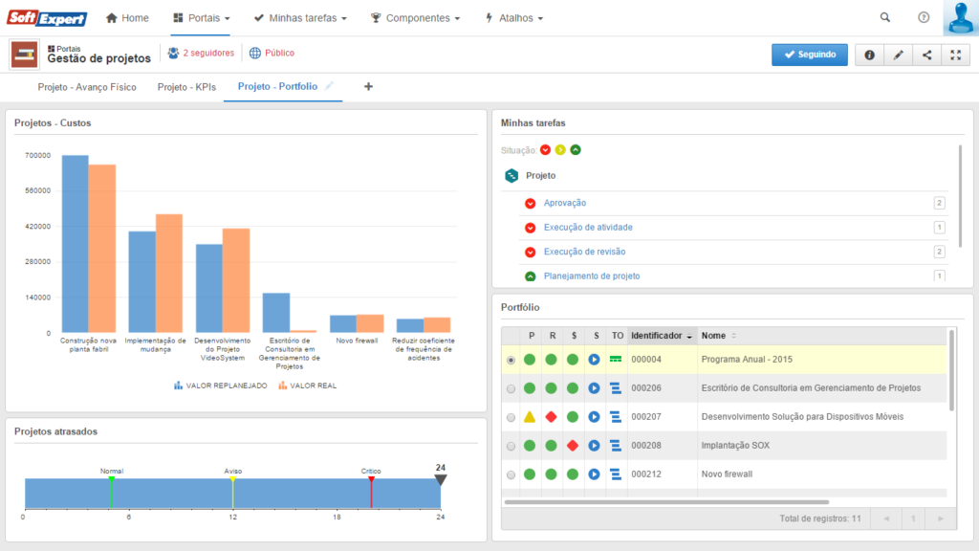Image resolution: width=979 pixels, height=551 pixels.
Task: Click the Seguindo button
Action: 809,55
